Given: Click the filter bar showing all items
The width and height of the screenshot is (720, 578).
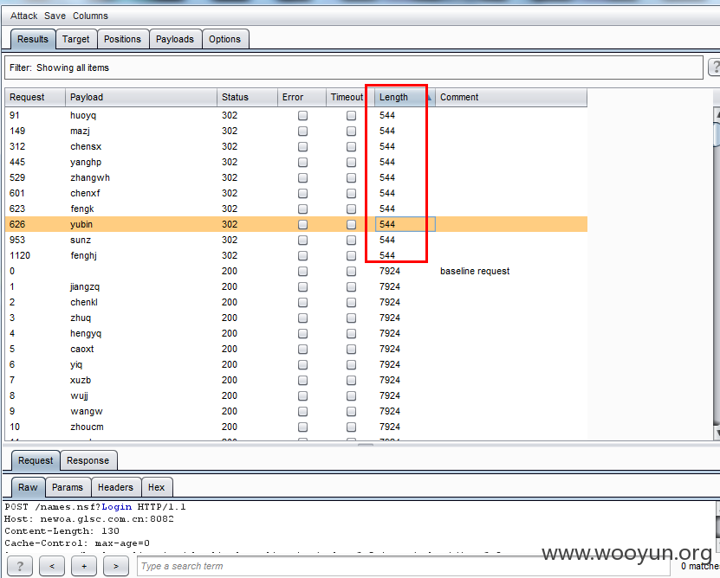Looking at the screenshot, I should click(354, 67).
